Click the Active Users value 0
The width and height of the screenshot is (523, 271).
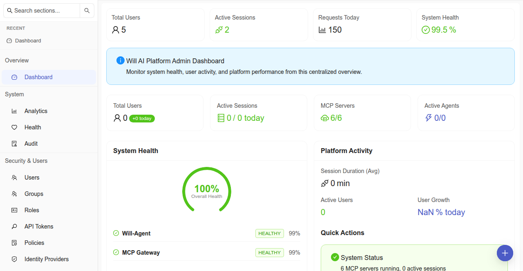pyautogui.click(x=323, y=212)
